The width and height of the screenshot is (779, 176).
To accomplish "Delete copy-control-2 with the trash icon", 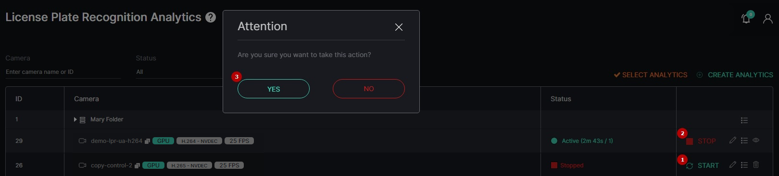I will point(756,165).
